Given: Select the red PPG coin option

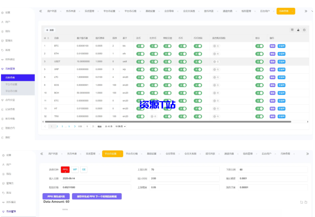Looking at the screenshot, I should (65, 170).
